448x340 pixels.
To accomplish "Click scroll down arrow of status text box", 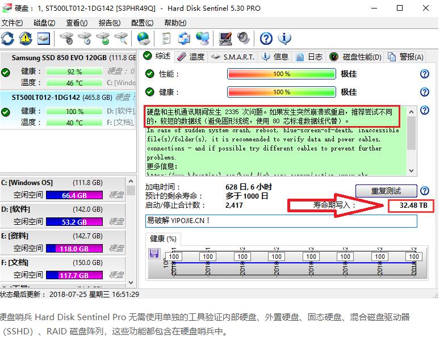I will coord(412,171).
